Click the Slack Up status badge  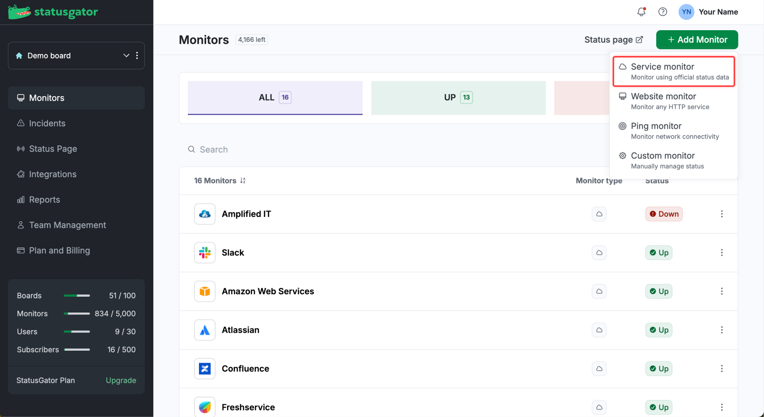tap(659, 253)
